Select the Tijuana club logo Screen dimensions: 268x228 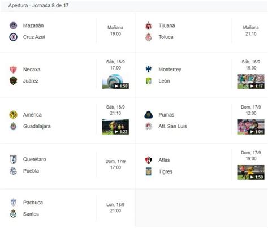tap(149, 25)
